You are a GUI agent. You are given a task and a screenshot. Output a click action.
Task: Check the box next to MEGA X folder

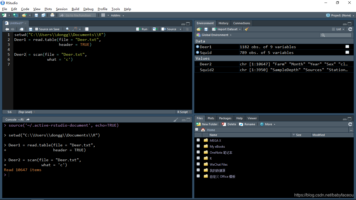point(198,140)
